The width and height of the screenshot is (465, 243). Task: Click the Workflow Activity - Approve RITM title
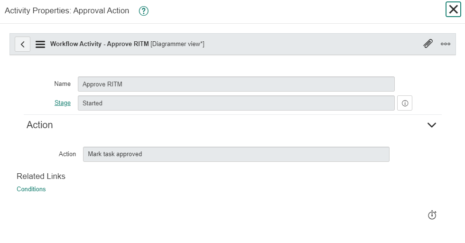coord(99,44)
